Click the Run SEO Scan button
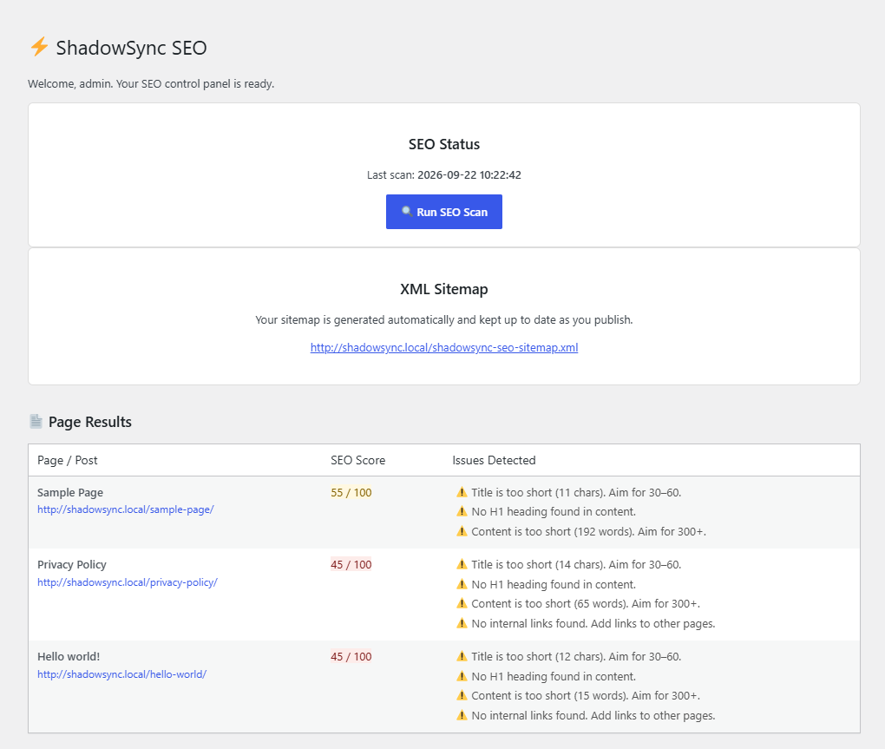The image size is (885, 749). pyautogui.click(x=444, y=212)
